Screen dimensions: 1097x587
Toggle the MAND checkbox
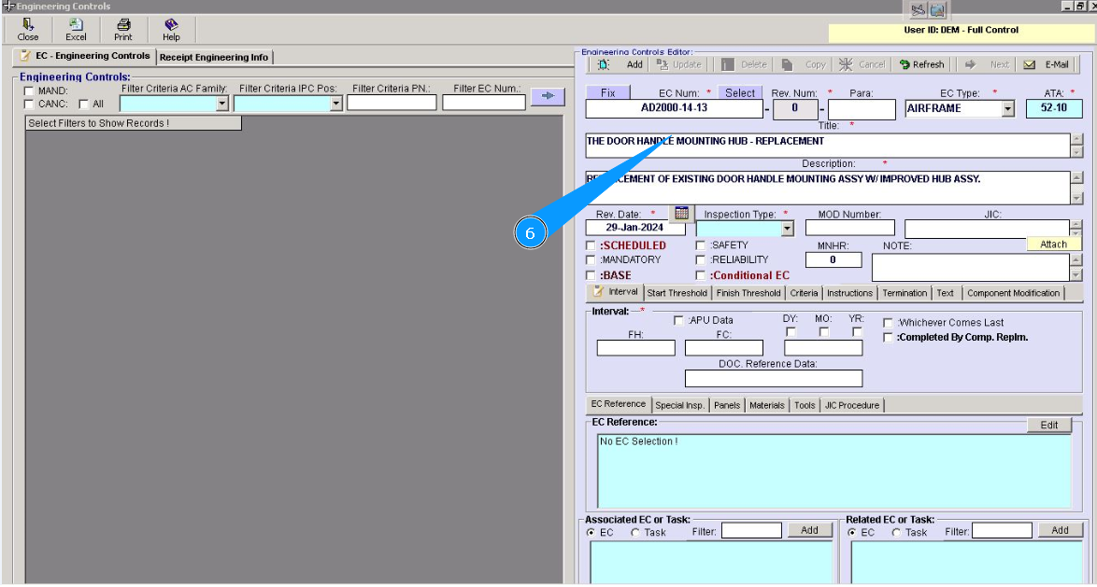tap(29, 91)
